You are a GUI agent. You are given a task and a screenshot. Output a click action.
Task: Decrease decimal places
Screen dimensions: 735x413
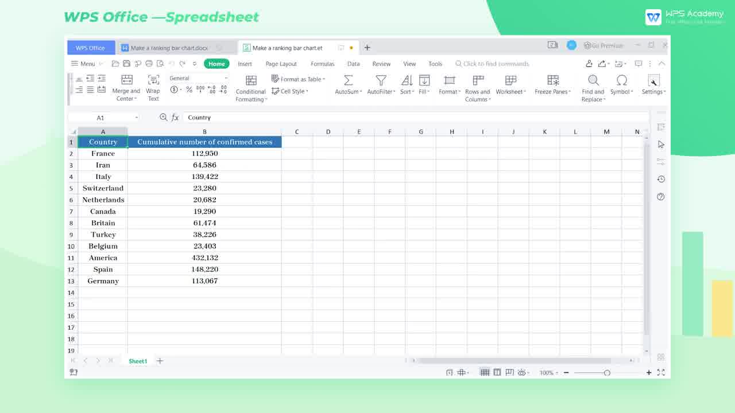tap(223, 89)
